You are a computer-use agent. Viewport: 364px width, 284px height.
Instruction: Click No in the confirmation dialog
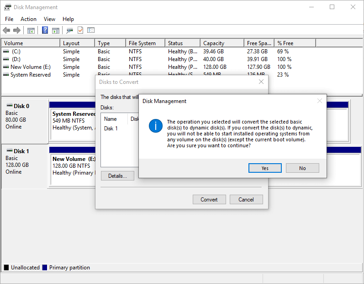pos(302,168)
